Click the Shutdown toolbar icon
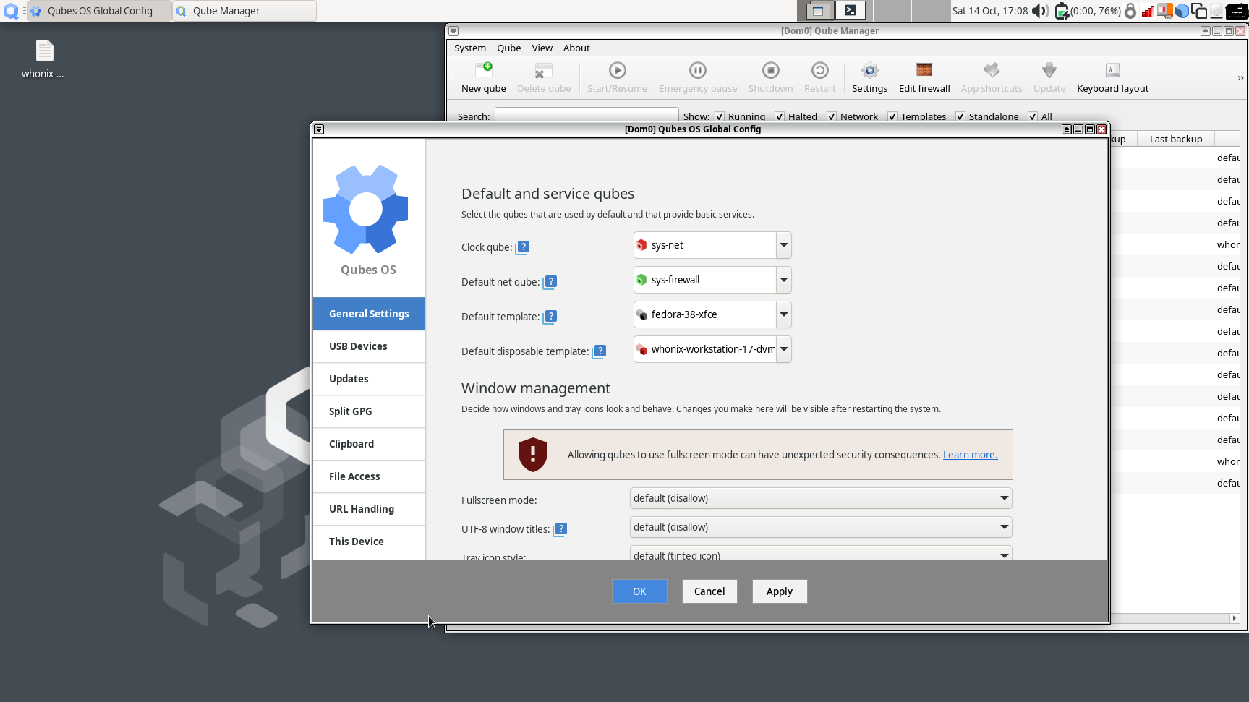 (x=771, y=70)
